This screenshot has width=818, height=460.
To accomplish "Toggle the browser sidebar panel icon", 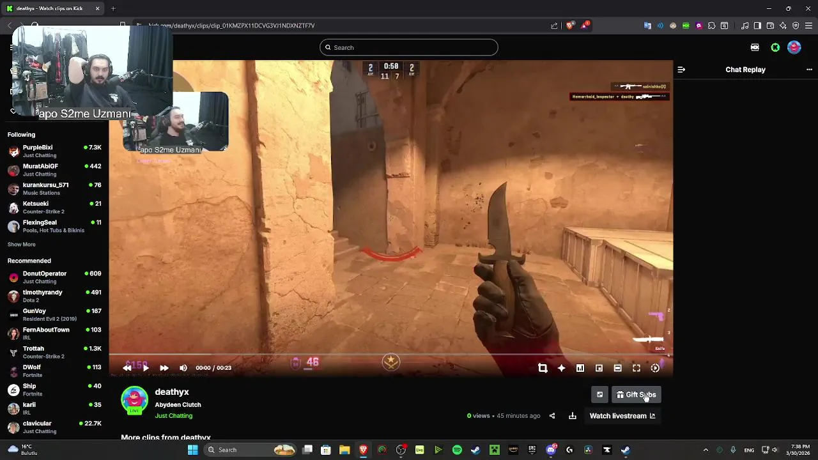I will click(757, 26).
